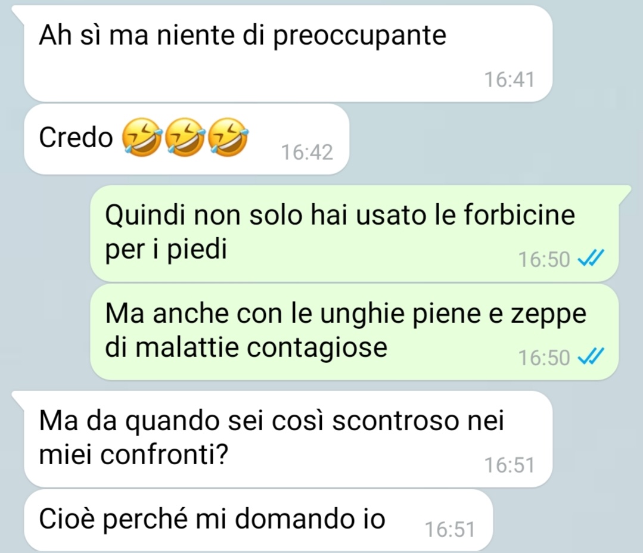Screen dimensions: 643x553
Task: Tap 16:51 timestamp on 'mi domando io' message
Action: [451, 529]
